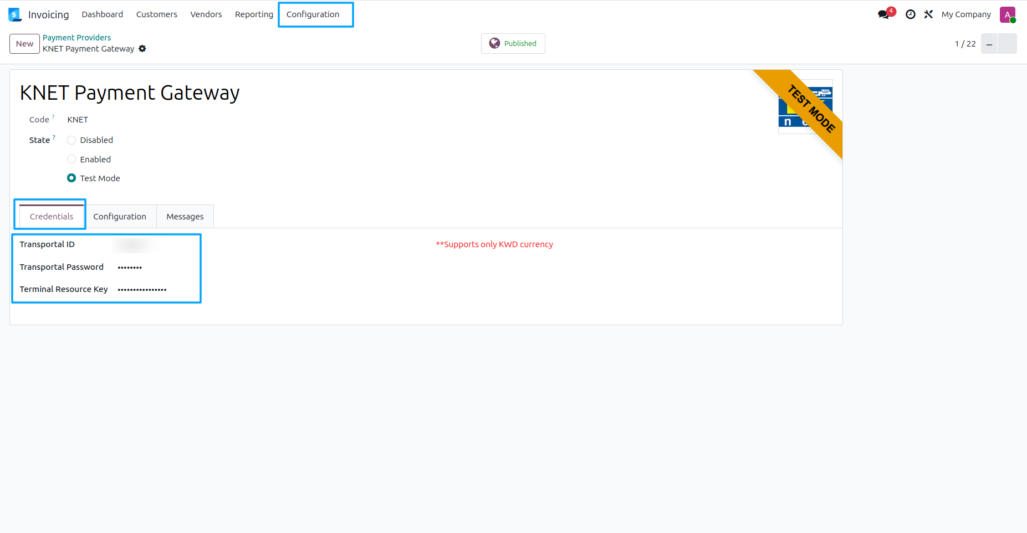
Task: Open the Reporting menu
Action: [254, 14]
